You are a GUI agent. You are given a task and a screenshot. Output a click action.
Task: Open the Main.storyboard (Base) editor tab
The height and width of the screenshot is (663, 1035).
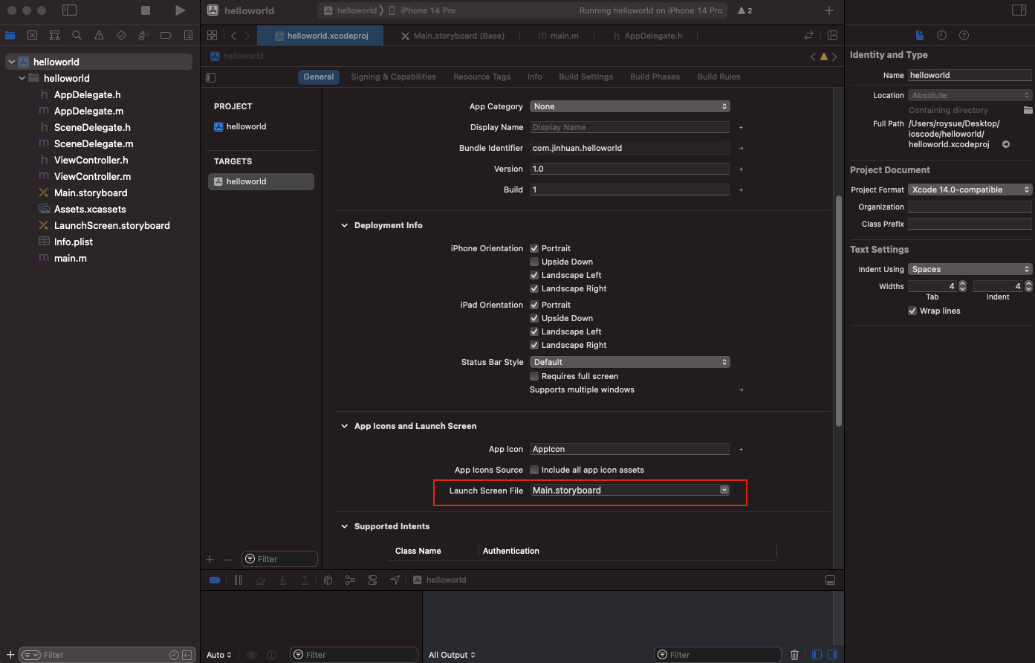pos(452,36)
